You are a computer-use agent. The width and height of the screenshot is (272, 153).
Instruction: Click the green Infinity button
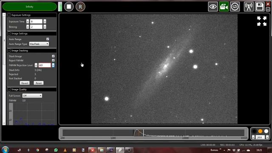pyautogui.click(x=29, y=7)
